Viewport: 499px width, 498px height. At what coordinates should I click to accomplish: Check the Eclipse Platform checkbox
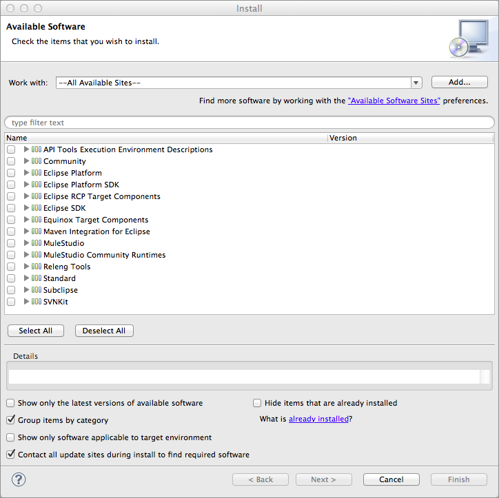(x=11, y=173)
